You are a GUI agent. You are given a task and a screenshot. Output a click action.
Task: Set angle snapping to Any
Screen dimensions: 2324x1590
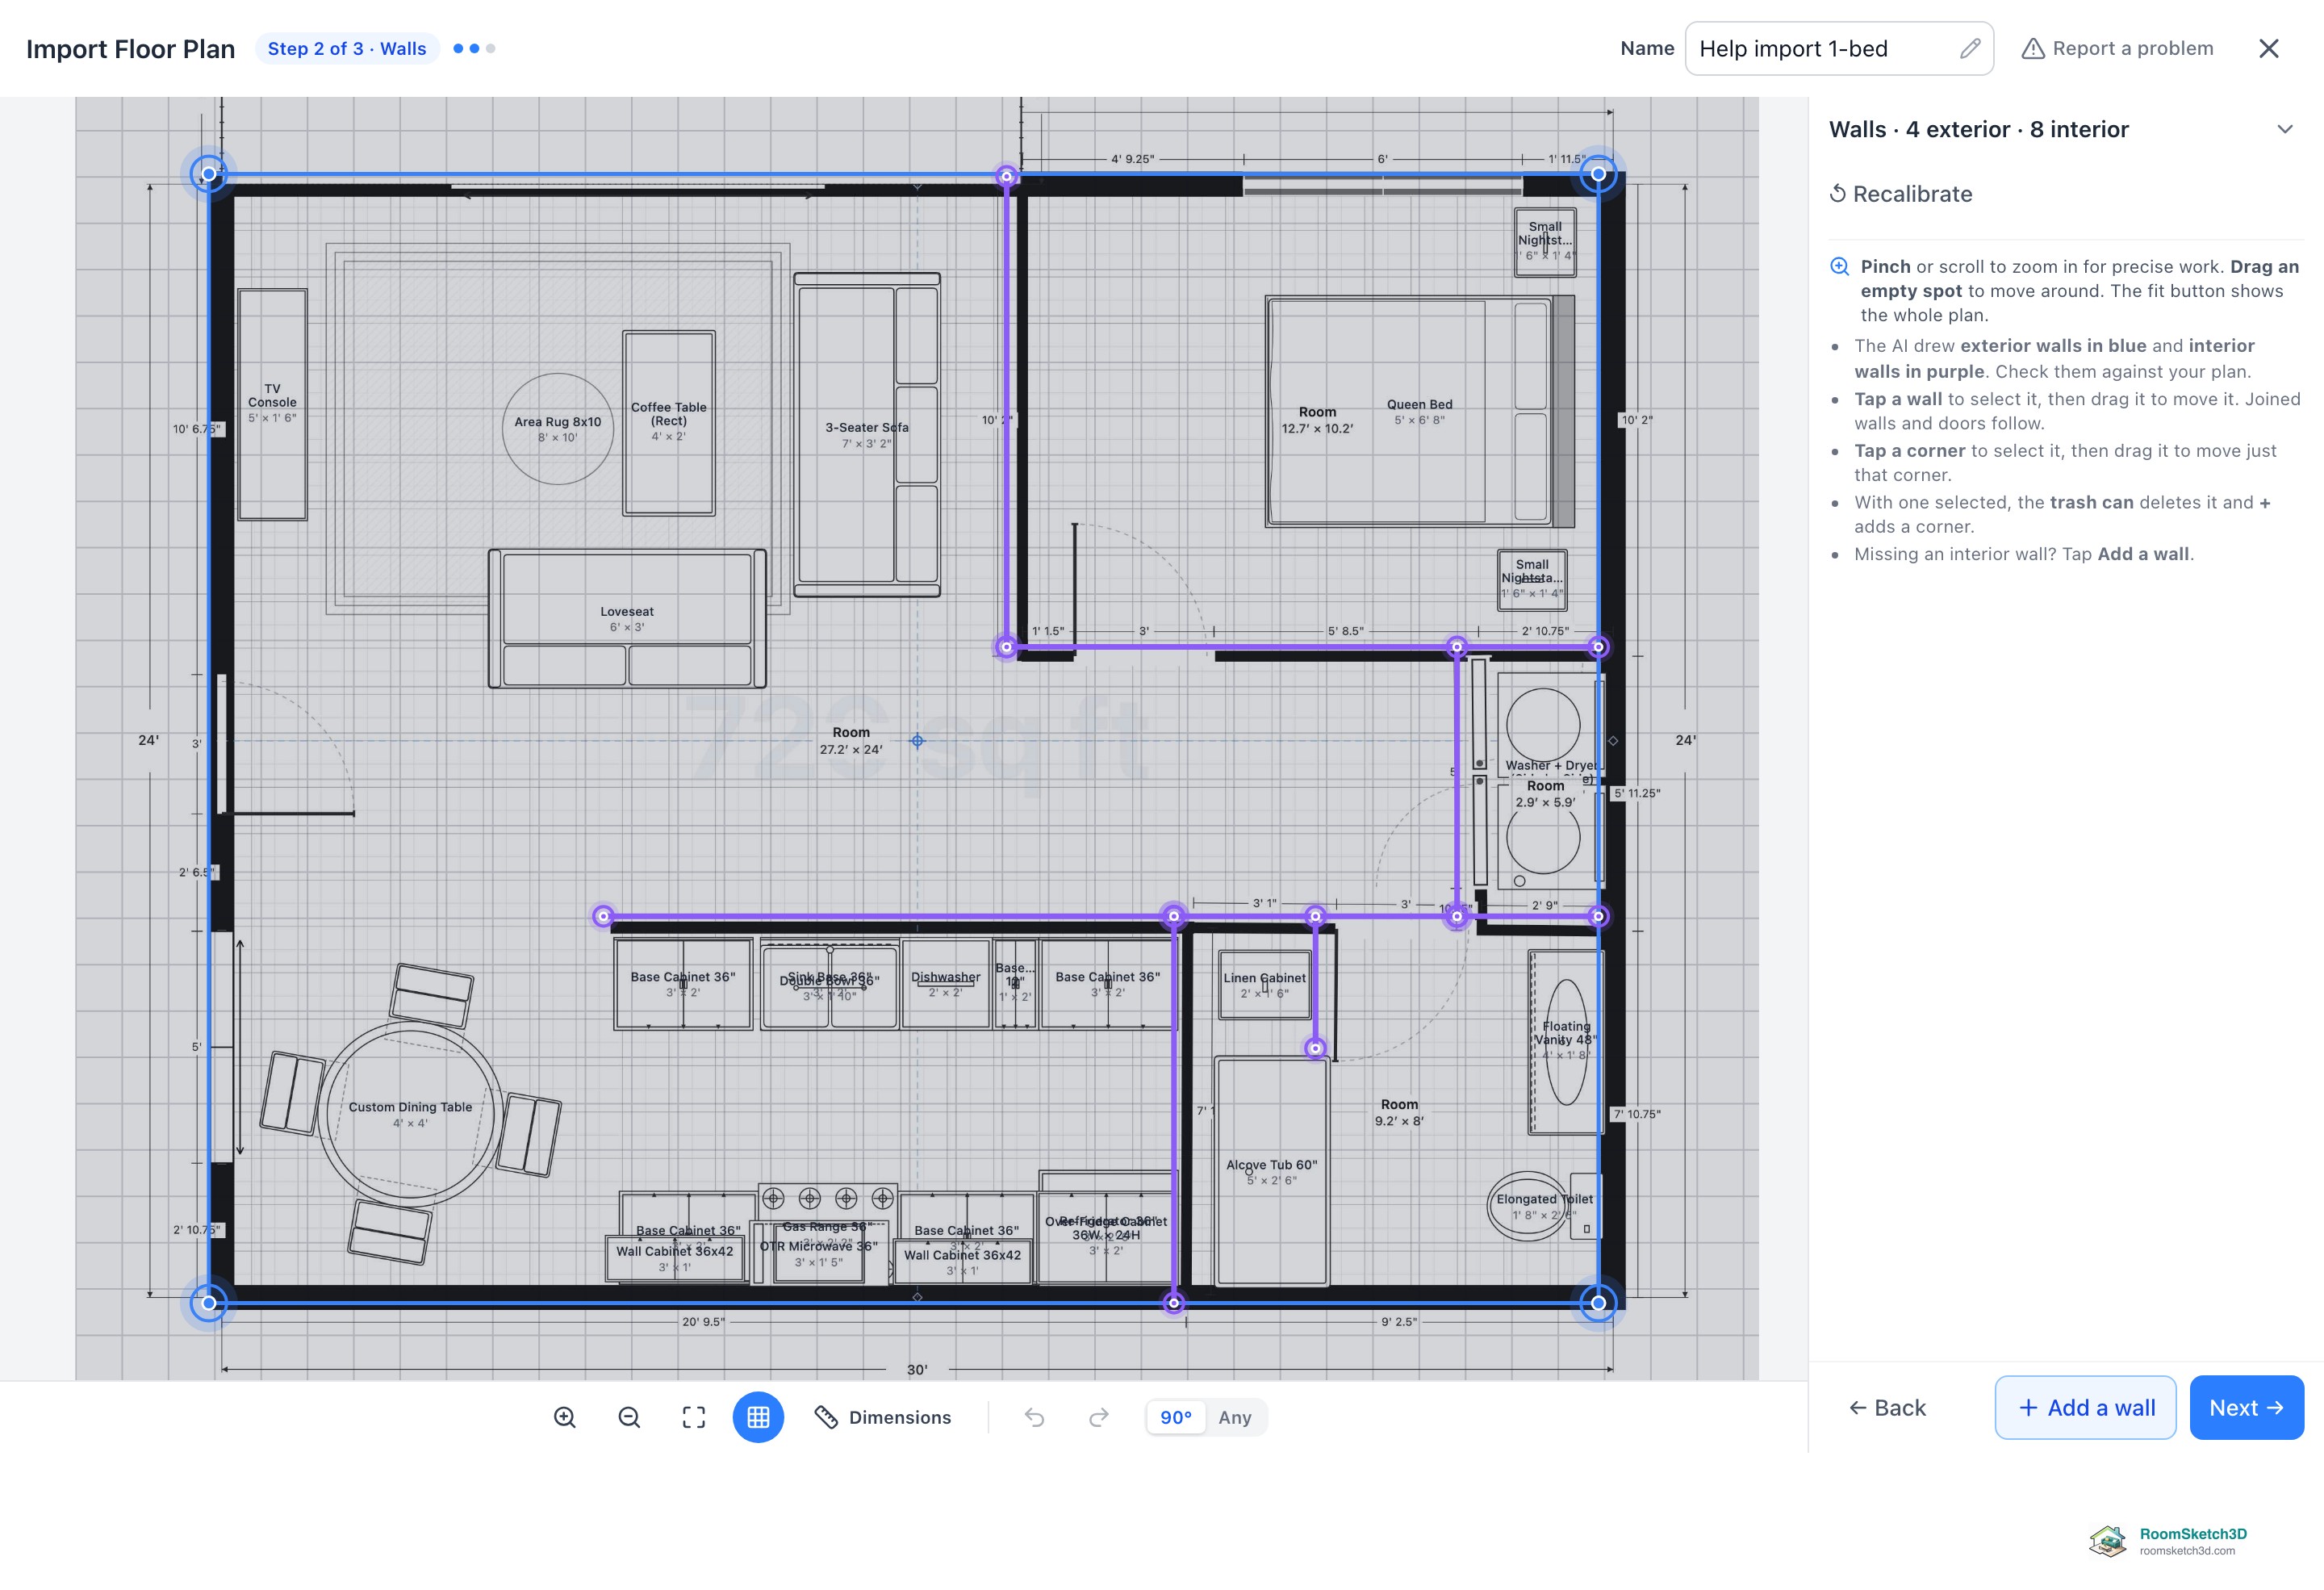click(x=1235, y=1417)
